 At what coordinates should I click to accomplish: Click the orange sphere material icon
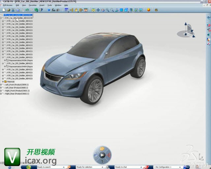149,10
